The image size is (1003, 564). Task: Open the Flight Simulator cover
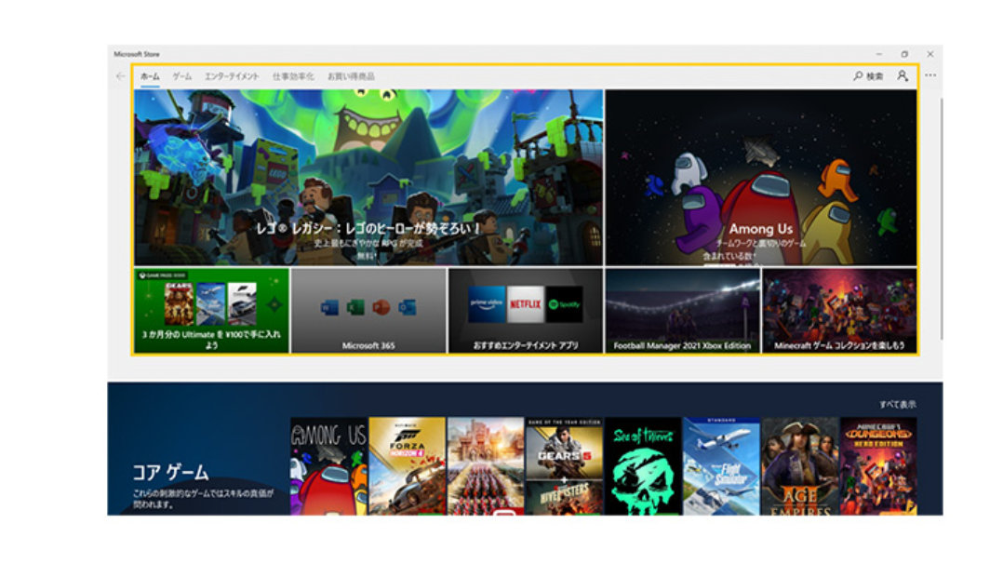(722, 466)
